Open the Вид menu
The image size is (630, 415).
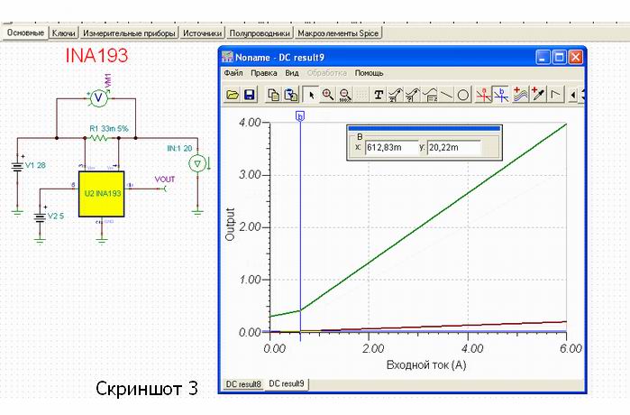(292, 73)
